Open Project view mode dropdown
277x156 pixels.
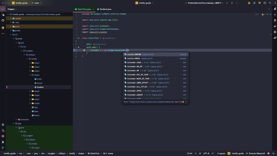tap(12, 9)
